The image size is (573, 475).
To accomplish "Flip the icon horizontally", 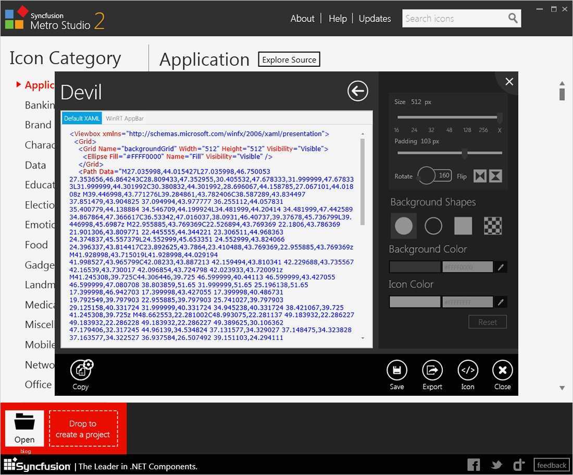I will click(480, 176).
